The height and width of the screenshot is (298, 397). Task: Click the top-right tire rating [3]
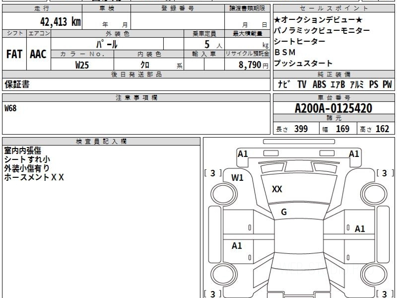(385, 173)
